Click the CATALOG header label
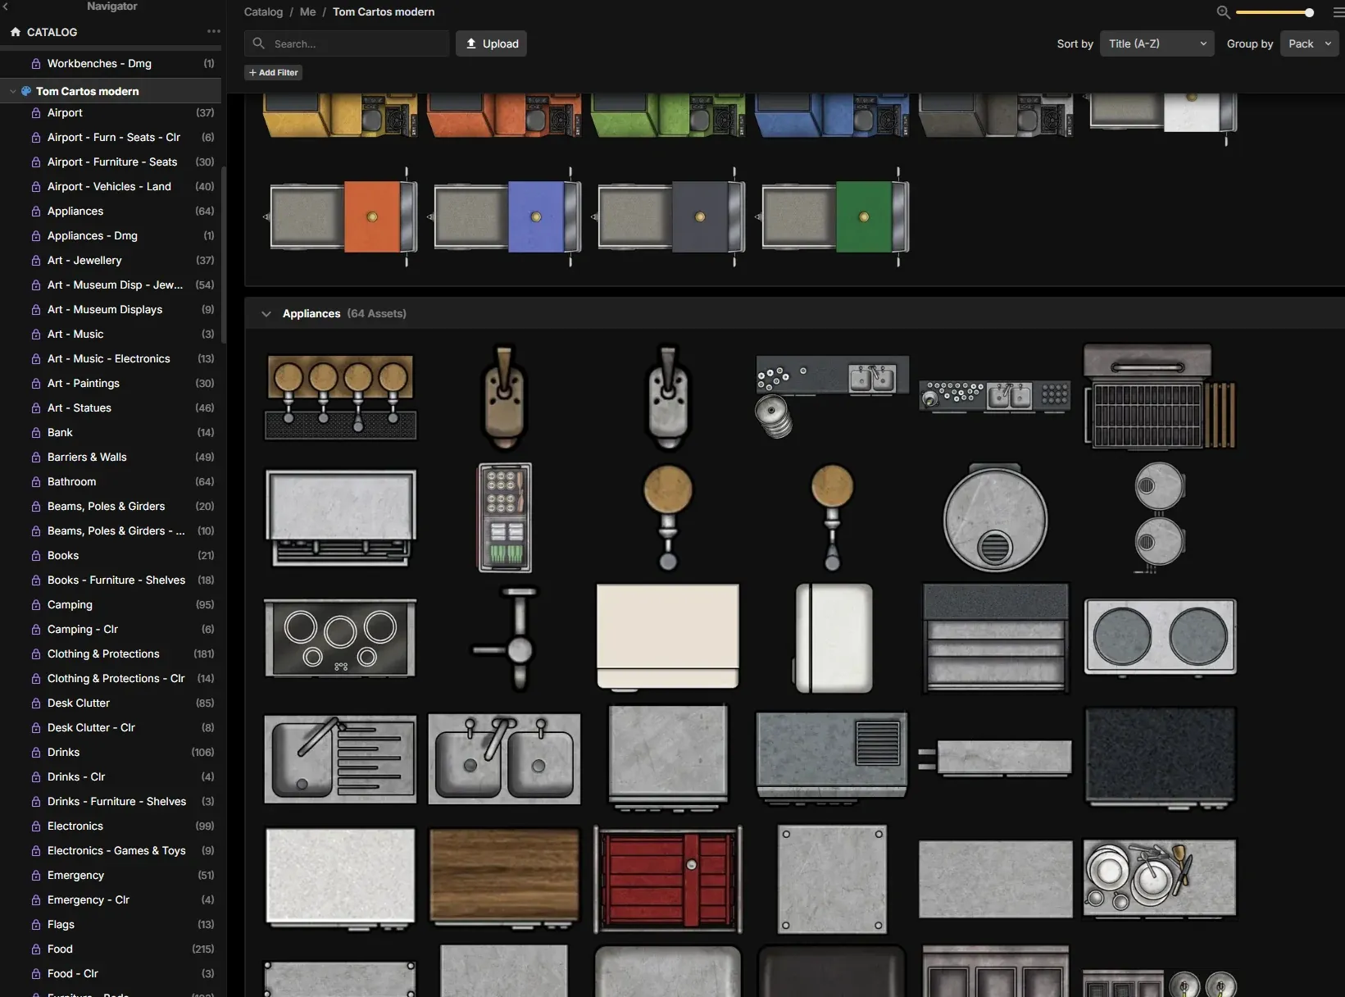Viewport: 1345px width, 997px height. point(52,32)
